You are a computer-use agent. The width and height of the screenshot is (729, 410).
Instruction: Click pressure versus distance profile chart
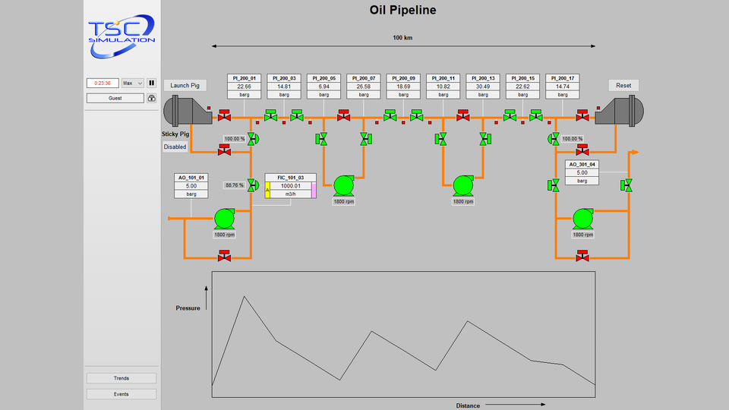pyautogui.click(x=403, y=334)
